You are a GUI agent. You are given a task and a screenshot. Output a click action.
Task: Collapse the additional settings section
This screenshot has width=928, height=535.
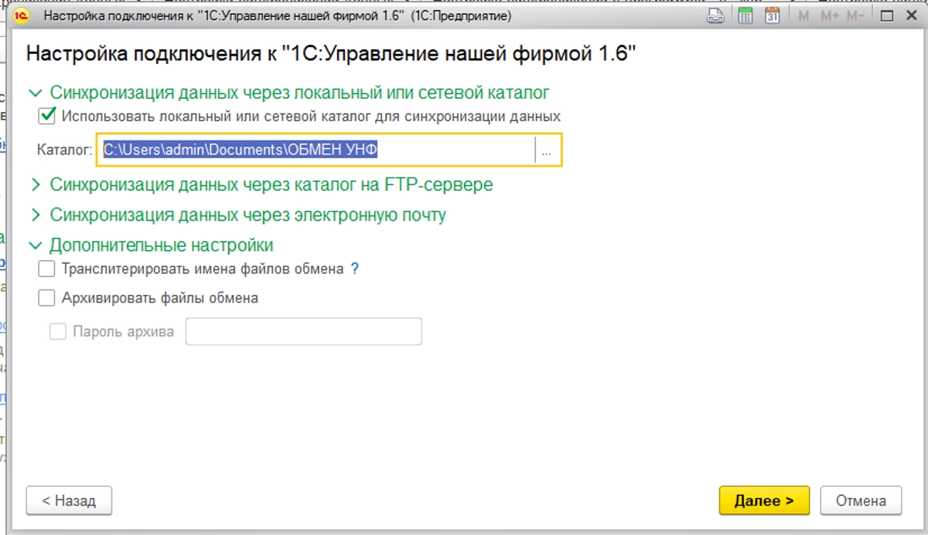coord(35,245)
